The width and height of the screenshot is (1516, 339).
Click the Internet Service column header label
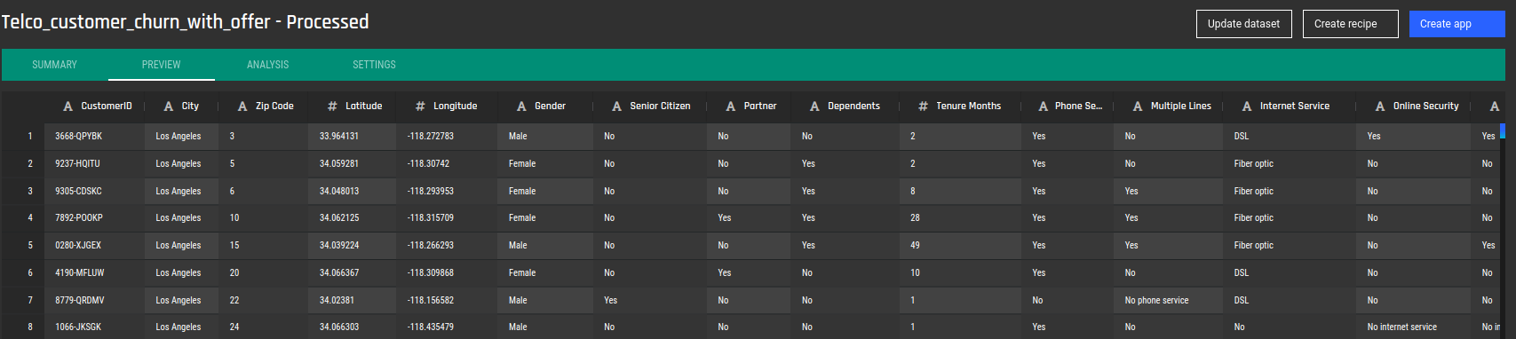1295,106
